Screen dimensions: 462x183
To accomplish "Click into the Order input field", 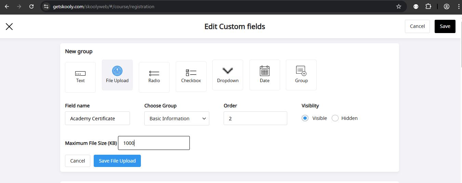I will click(255, 118).
